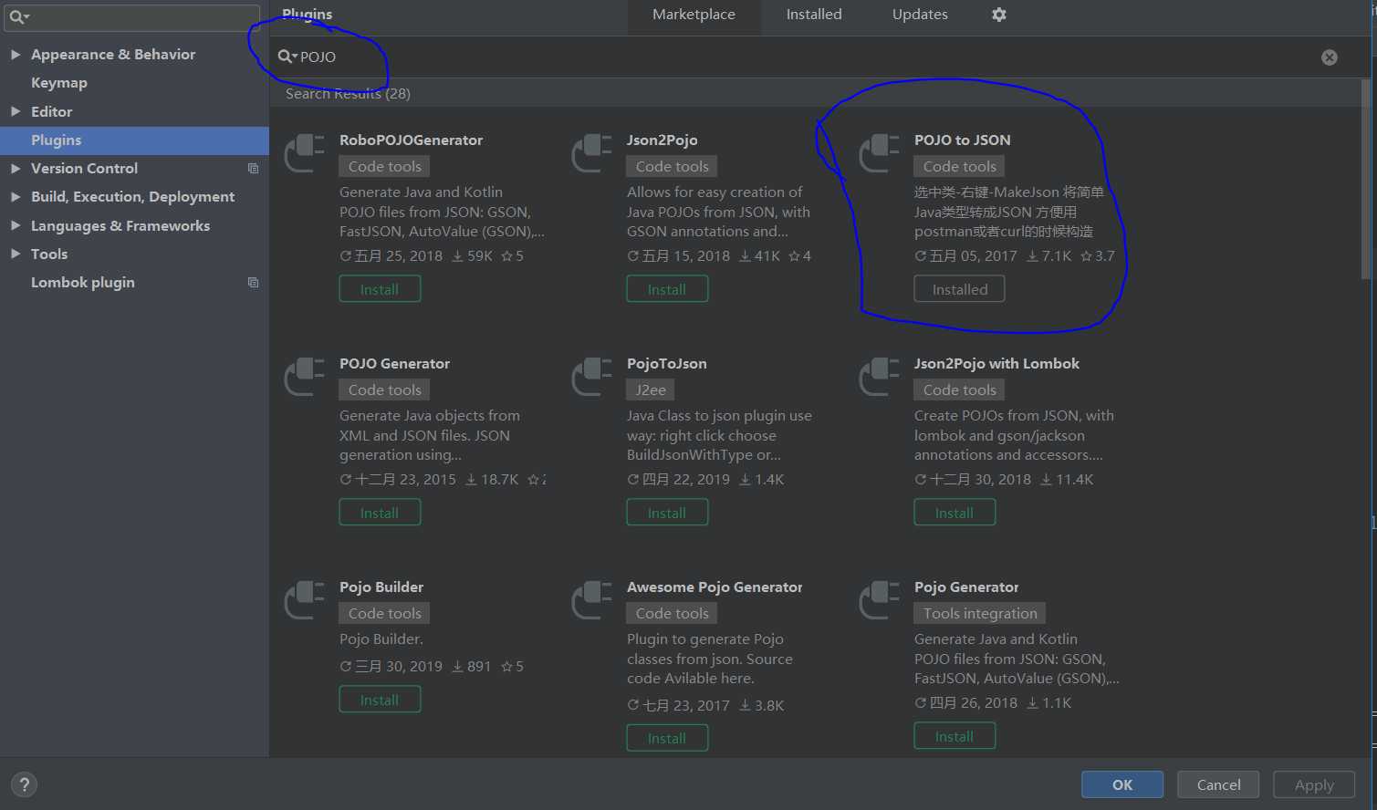Install the Awesome Pojo Generator plugin
Viewport: 1377px width, 810px height.
tap(667, 738)
